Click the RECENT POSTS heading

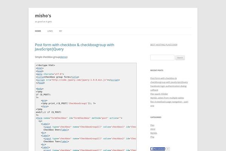tap(157, 70)
